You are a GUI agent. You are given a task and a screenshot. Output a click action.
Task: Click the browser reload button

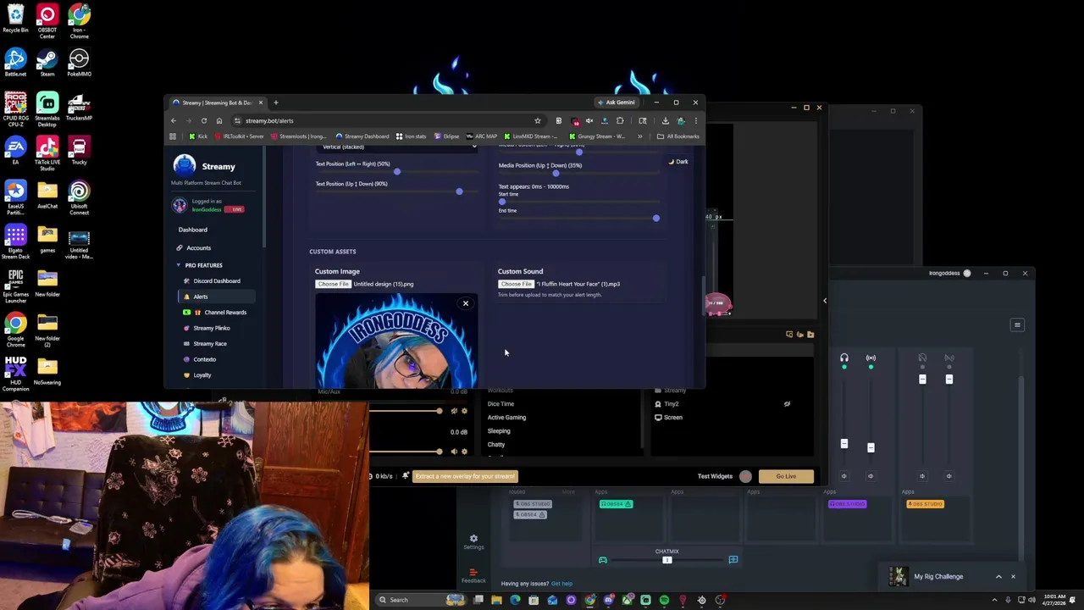tap(203, 120)
